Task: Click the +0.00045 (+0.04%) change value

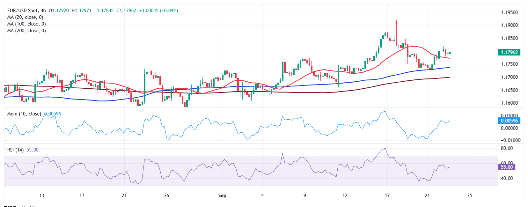Action: pyautogui.click(x=158, y=11)
